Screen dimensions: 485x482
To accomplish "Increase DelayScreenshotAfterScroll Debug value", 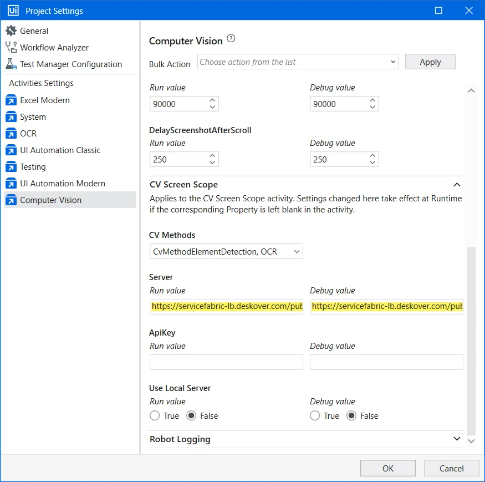I will [x=372, y=156].
